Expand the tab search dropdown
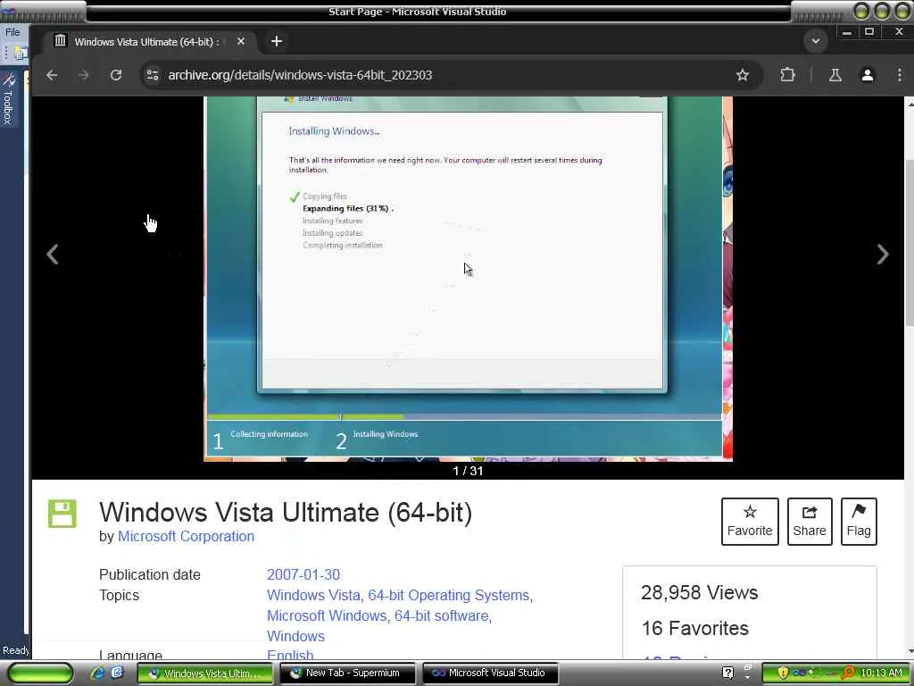 coord(816,41)
